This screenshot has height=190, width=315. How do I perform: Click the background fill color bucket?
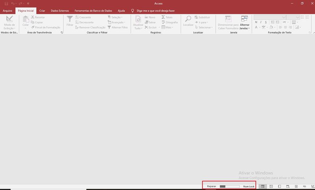(x=271, y=27)
